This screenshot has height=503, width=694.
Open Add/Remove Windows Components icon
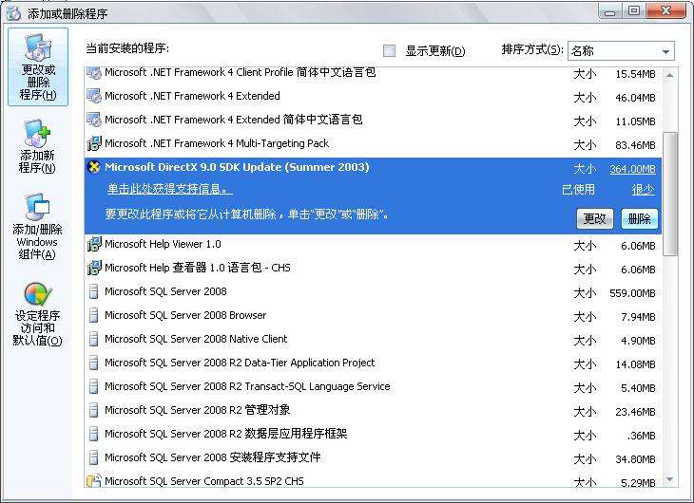(37, 207)
